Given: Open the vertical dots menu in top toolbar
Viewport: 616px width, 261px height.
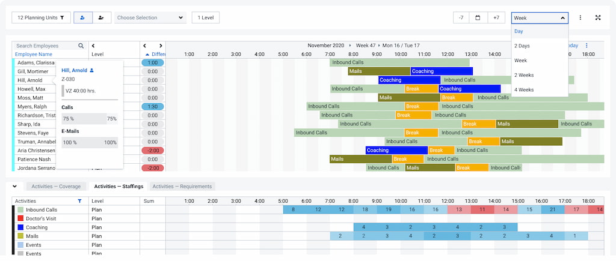Looking at the screenshot, I should coord(581,17).
